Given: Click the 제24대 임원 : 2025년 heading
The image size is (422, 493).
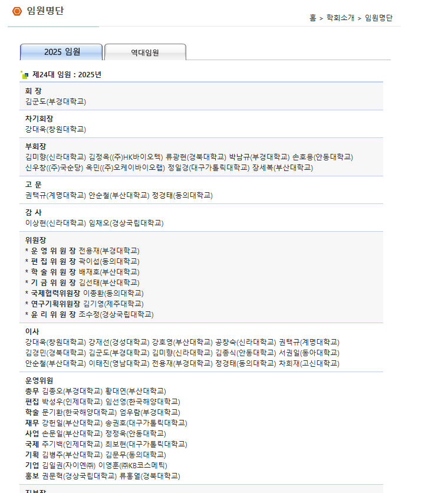Looking at the screenshot, I should 67,75.
